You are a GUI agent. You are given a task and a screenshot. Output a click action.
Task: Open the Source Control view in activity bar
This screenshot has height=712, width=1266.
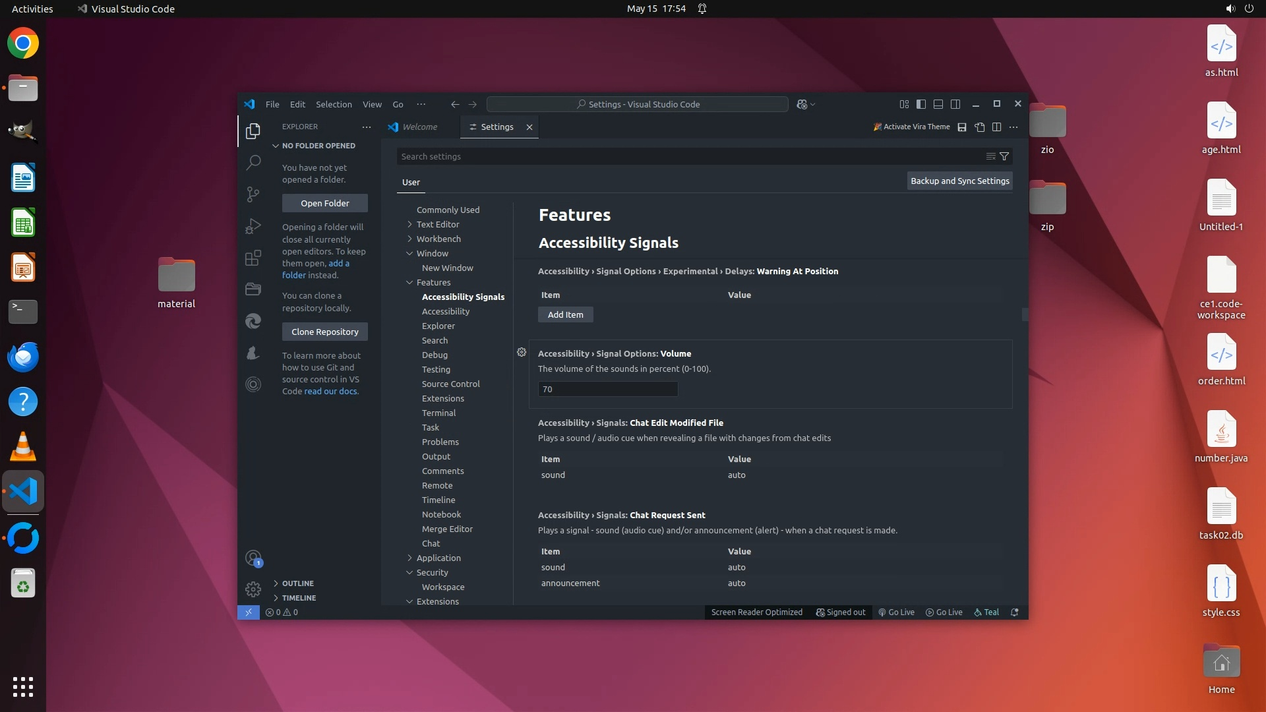tap(253, 194)
